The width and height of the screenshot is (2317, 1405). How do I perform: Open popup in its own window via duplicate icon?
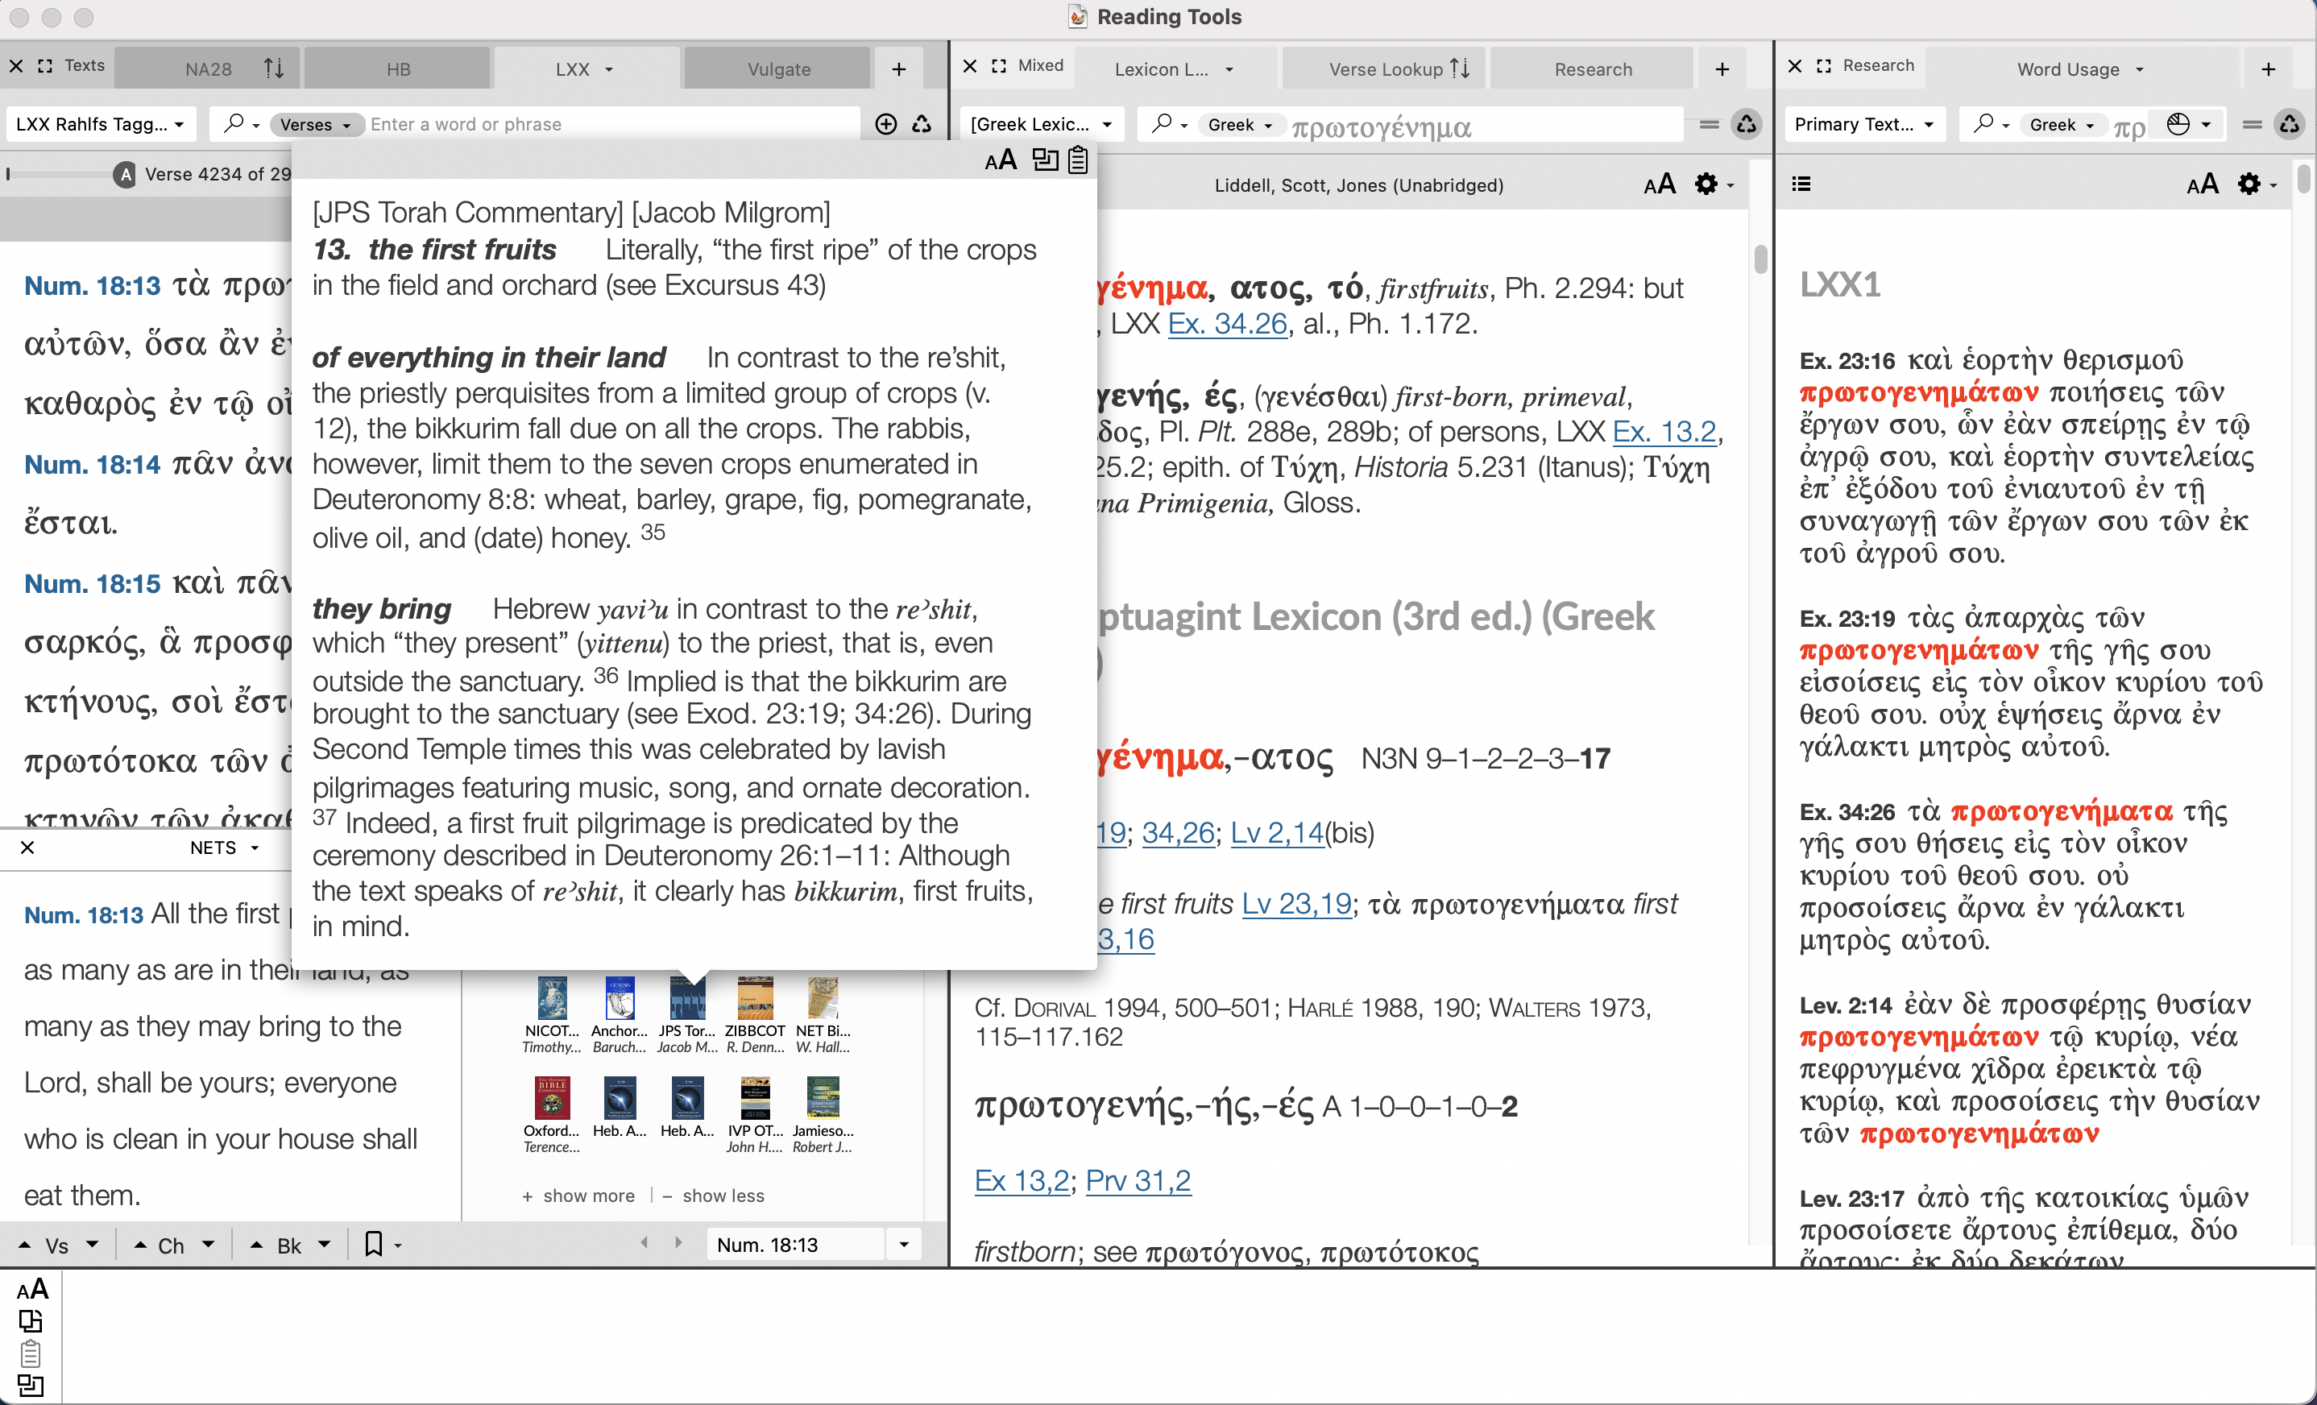[1044, 160]
